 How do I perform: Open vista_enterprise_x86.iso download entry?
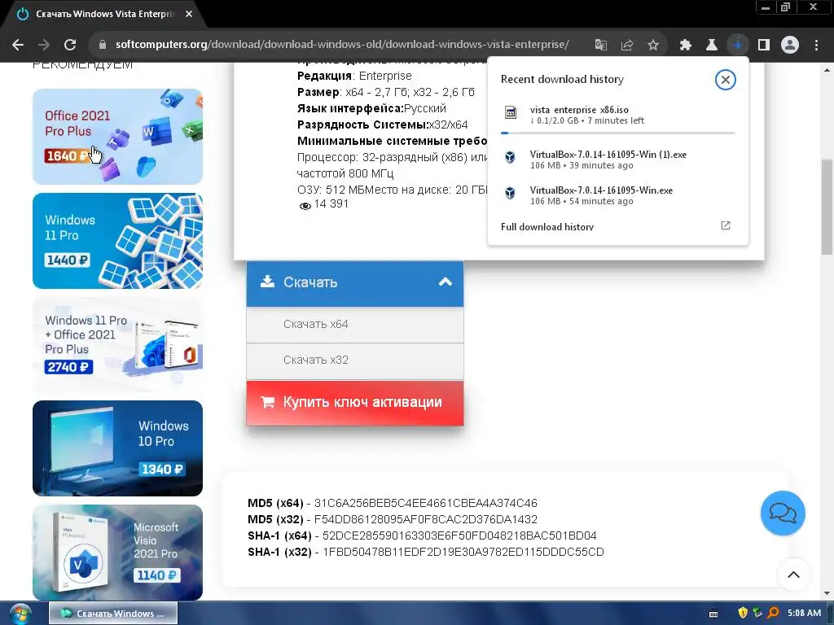point(618,115)
